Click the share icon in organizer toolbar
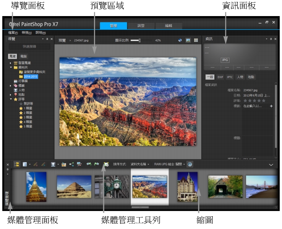Screen dimensions: 282x229 pyautogui.click(x=71, y=164)
